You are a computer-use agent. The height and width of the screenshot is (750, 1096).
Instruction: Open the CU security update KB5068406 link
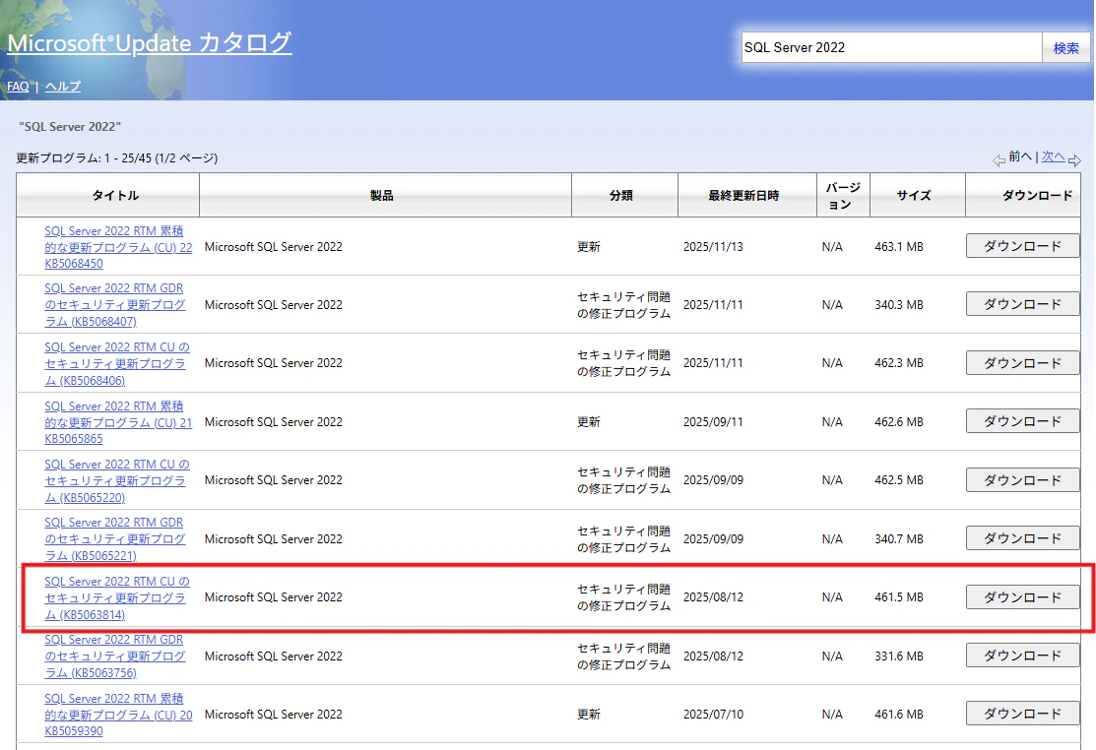(117, 364)
